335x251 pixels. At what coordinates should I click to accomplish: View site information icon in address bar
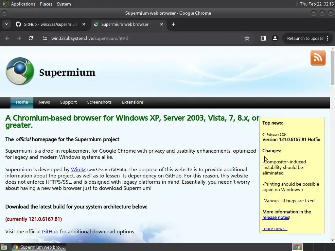click(45, 38)
